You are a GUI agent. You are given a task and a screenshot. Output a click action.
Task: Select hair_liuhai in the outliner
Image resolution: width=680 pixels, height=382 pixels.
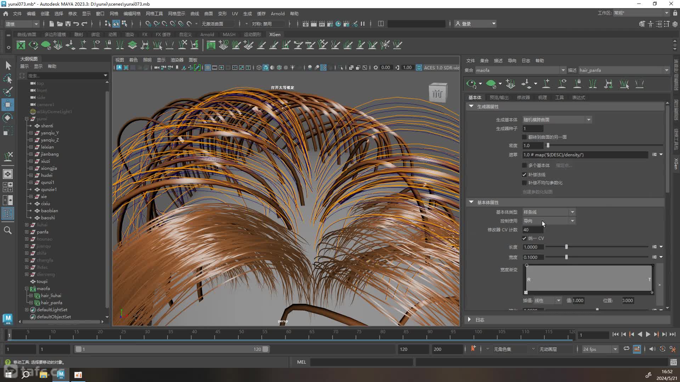click(x=51, y=295)
